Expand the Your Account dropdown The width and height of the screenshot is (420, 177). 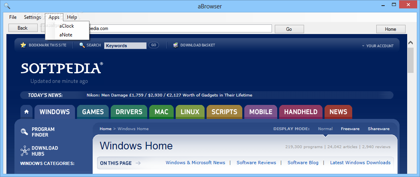coord(377,46)
